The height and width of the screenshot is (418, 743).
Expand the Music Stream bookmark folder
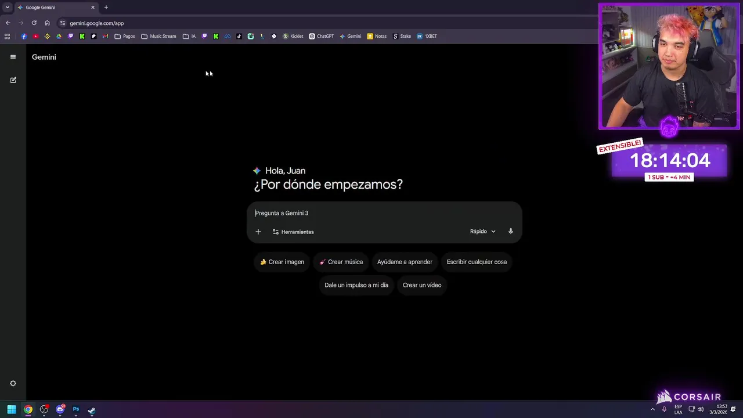(158, 36)
